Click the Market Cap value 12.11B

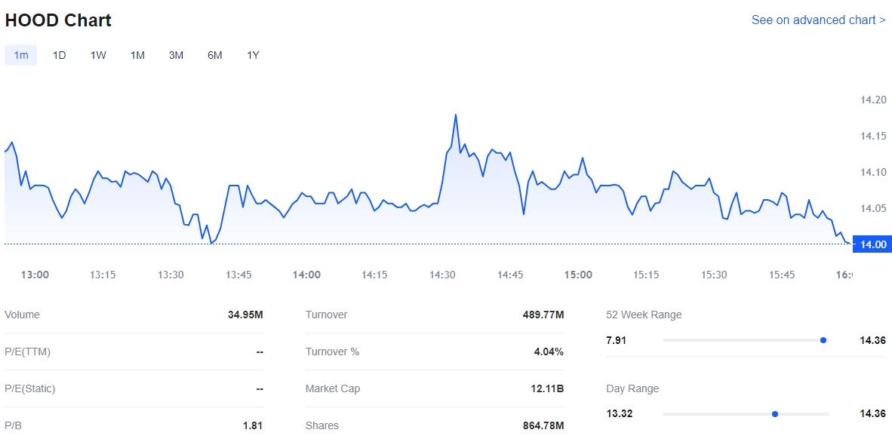(546, 388)
